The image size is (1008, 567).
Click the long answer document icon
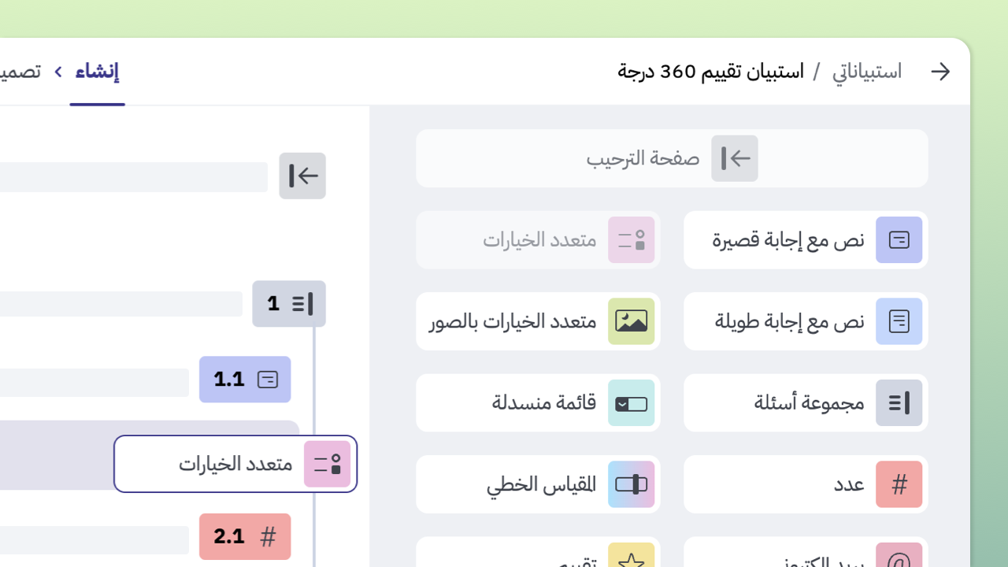tap(899, 321)
